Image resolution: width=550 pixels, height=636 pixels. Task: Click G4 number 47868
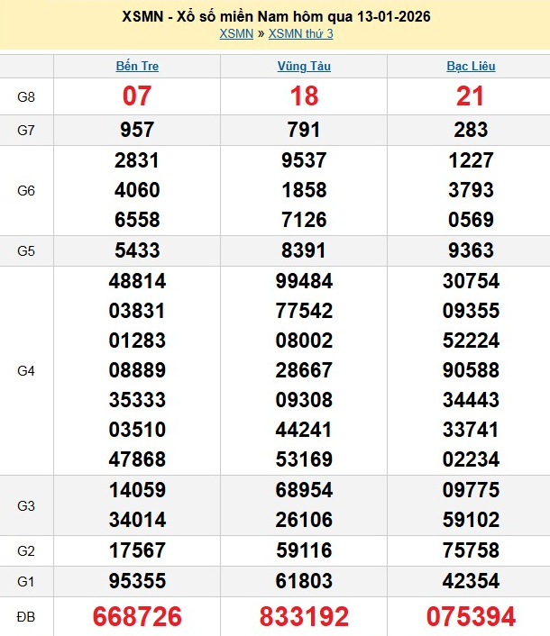point(137,459)
